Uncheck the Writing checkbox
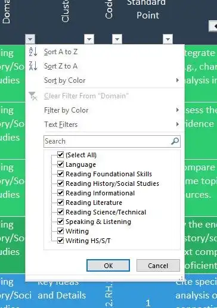The width and height of the screenshot is (217, 308). click(60, 231)
